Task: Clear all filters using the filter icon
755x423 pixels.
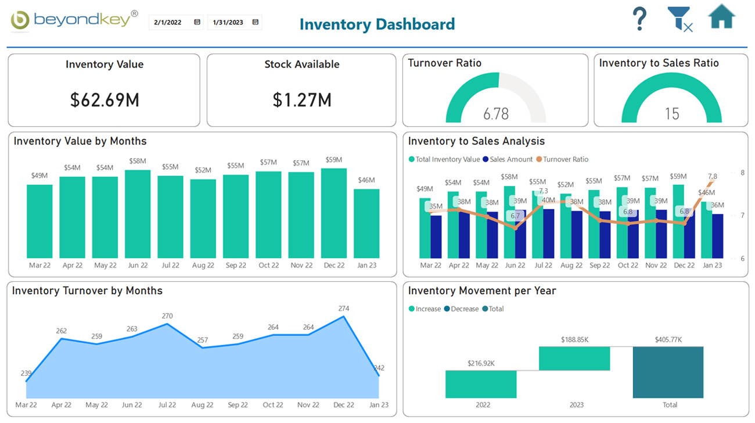Action: [x=679, y=19]
